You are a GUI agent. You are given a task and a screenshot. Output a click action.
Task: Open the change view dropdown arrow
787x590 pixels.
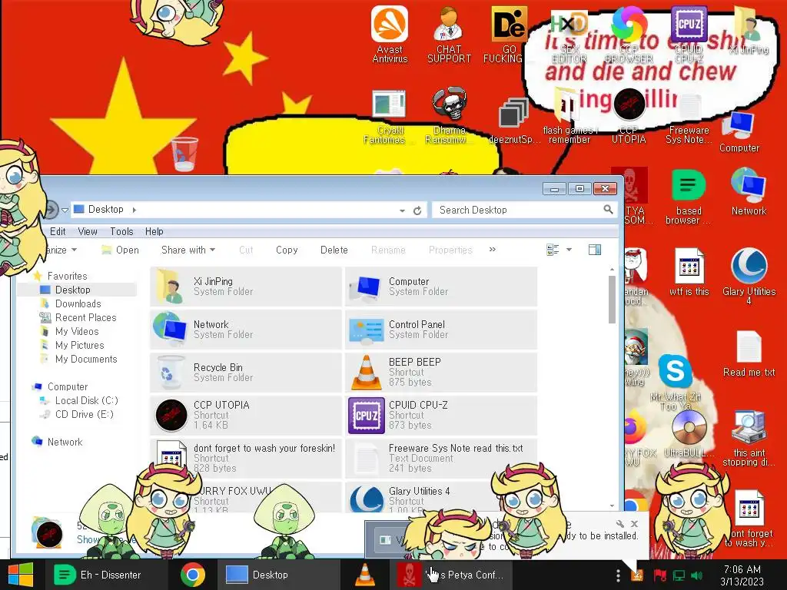[x=569, y=250]
